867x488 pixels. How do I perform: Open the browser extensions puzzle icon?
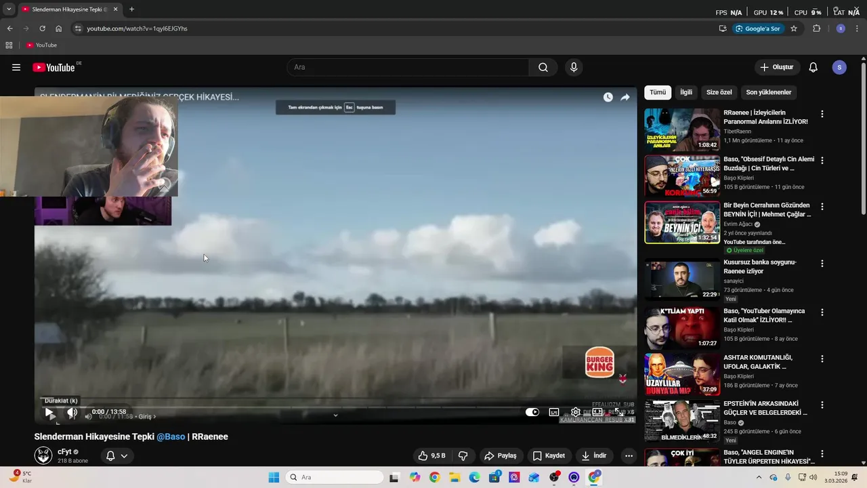point(816,28)
